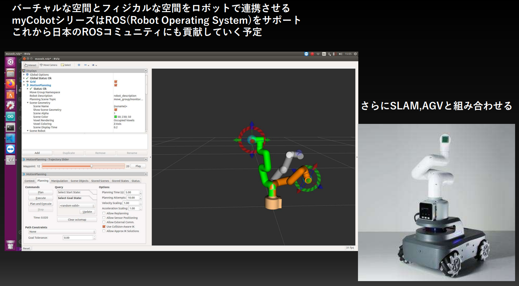The image size is (519, 286).
Task: Enable Allow Sensor Positioning checkbox
Action: coord(104,218)
